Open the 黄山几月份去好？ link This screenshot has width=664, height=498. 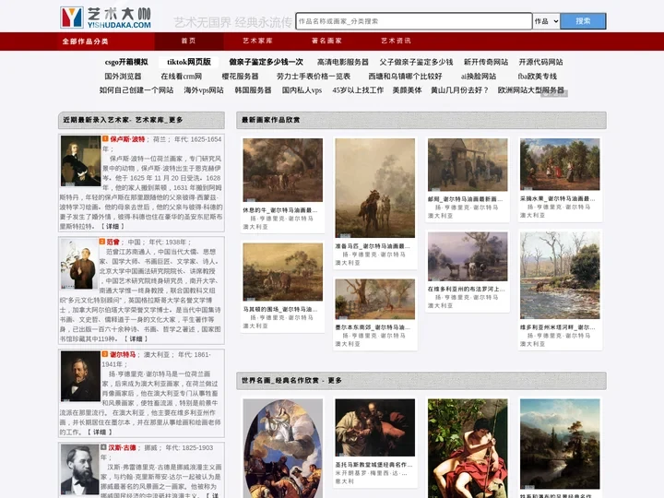click(460, 90)
